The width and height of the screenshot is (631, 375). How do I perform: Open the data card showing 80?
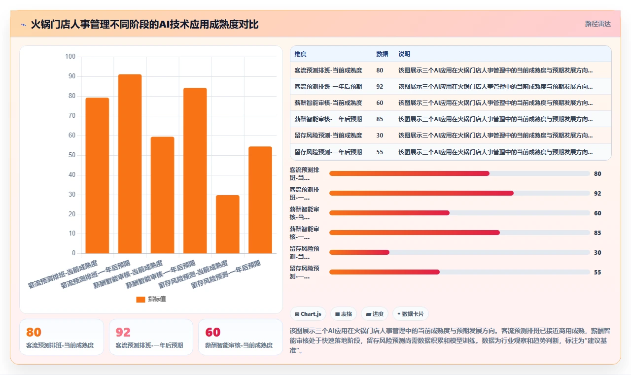click(62, 337)
